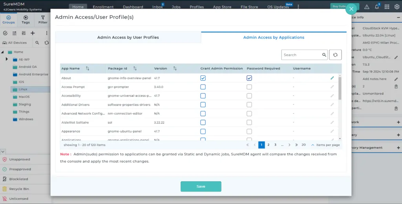Sort the table by Package Id

tap(135, 68)
